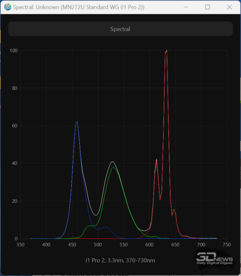
Task: Close the Spectral window
Action: (x=230, y=7)
